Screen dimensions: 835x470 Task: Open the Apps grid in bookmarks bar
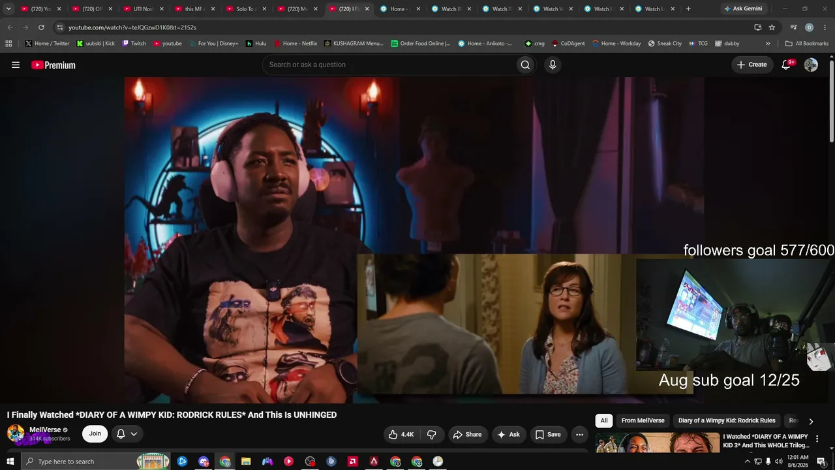click(8, 44)
